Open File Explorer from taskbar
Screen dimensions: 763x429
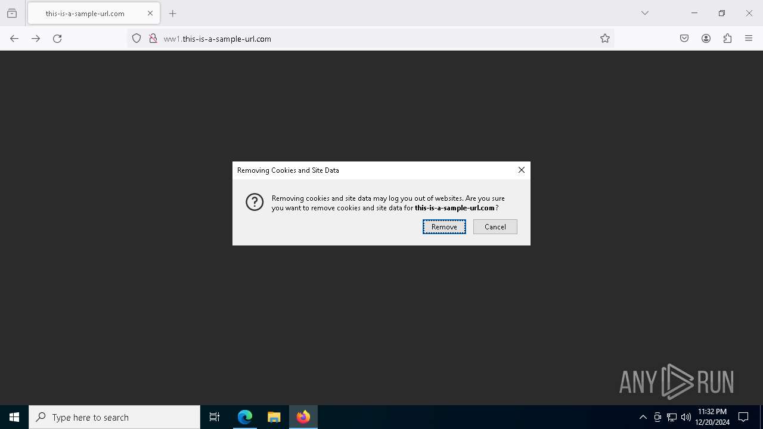tap(274, 417)
